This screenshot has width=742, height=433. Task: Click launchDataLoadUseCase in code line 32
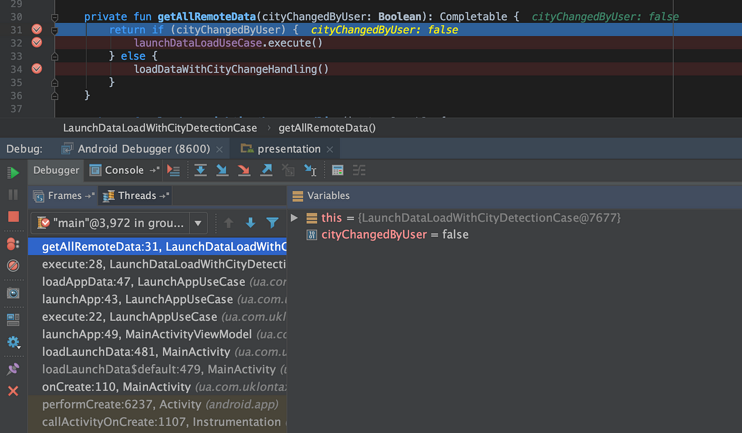[198, 43]
